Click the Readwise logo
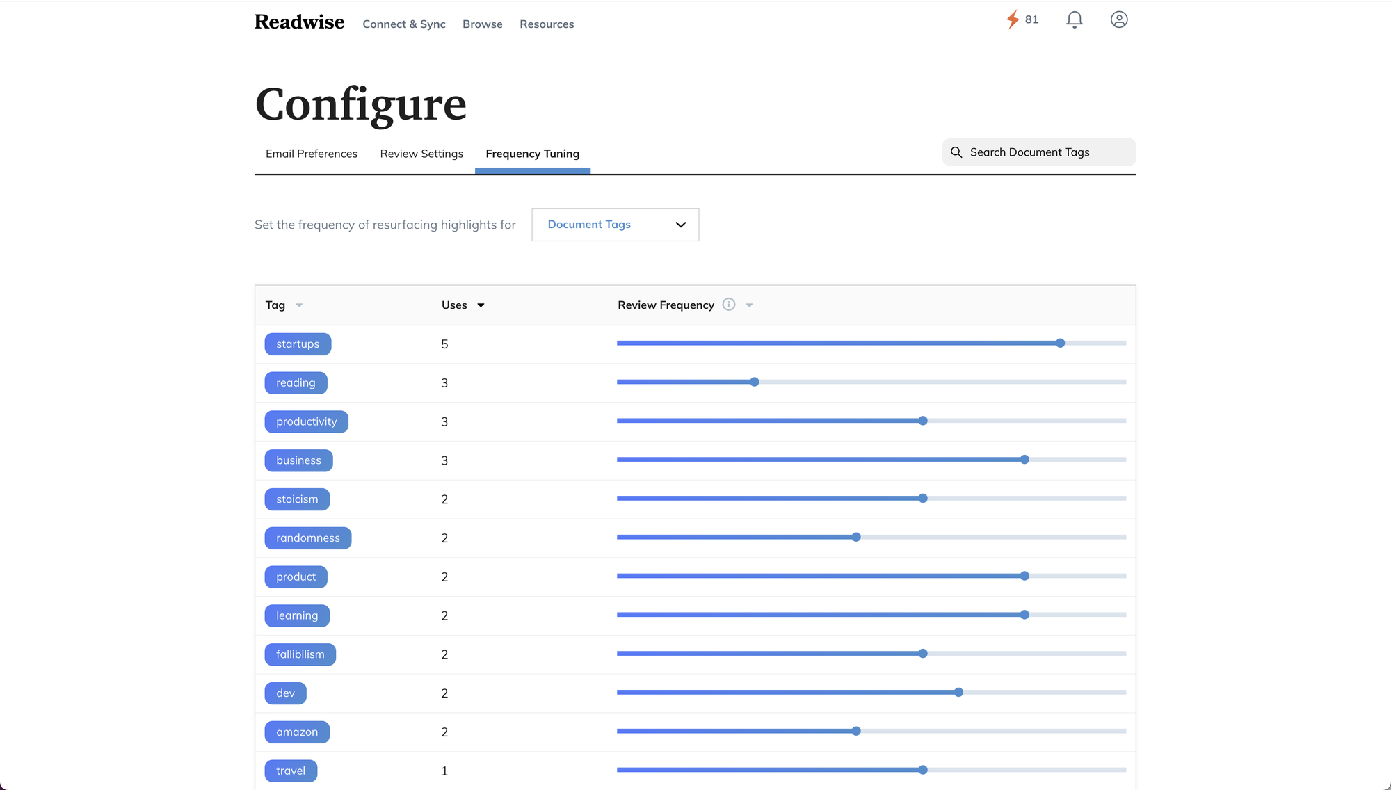This screenshot has width=1391, height=790. (299, 22)
